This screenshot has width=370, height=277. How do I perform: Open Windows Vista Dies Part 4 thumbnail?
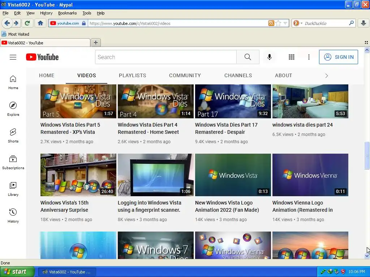(156, 101)
